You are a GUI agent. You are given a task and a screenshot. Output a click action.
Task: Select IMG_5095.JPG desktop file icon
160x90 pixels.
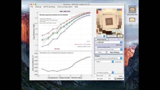pyautogui.click(x=132, y=9)
